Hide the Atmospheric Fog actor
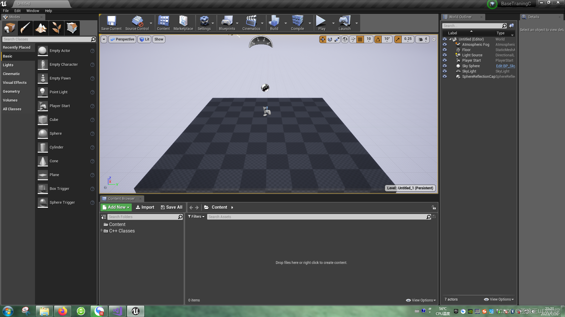The image size is (565, 317). (445, 44)
